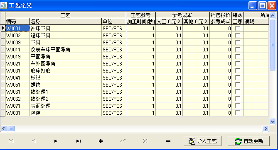This screenshot has height=150, width=278.
Task: Click the 其他（元） column header
Action: [x=196, y=22]
